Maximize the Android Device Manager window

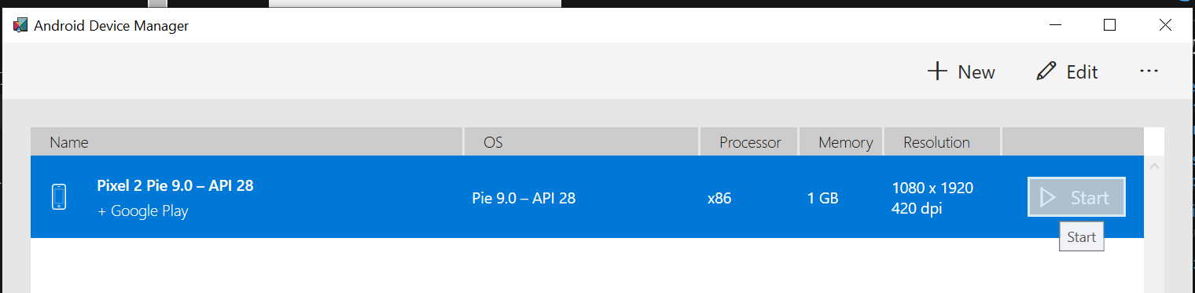click(1109, 25)
